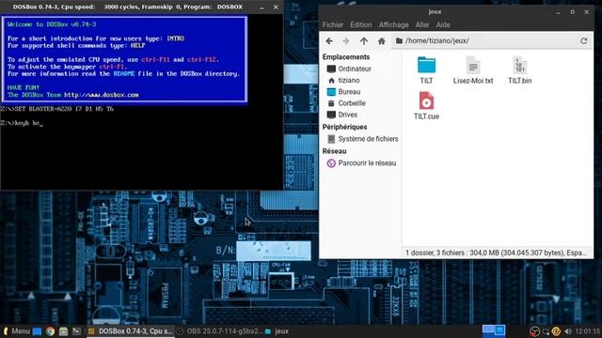Switch to the first workspace in pager
The height and width of the screenshot is (338, 602).
487,331
